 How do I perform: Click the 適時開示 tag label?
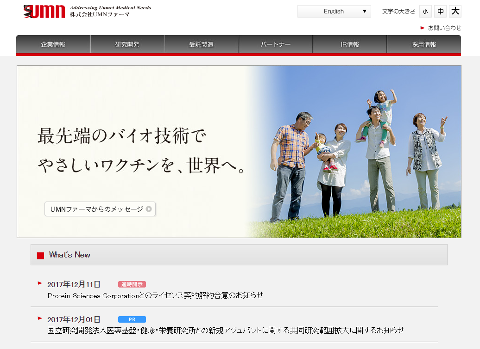coord(132,284)
